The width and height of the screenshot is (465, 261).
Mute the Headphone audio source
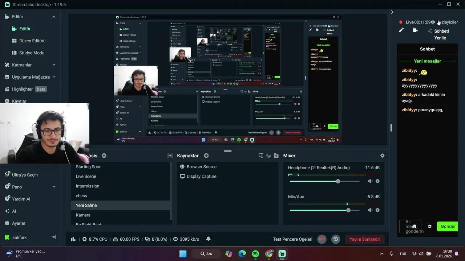pyautogui.click(x=370, y=181)
